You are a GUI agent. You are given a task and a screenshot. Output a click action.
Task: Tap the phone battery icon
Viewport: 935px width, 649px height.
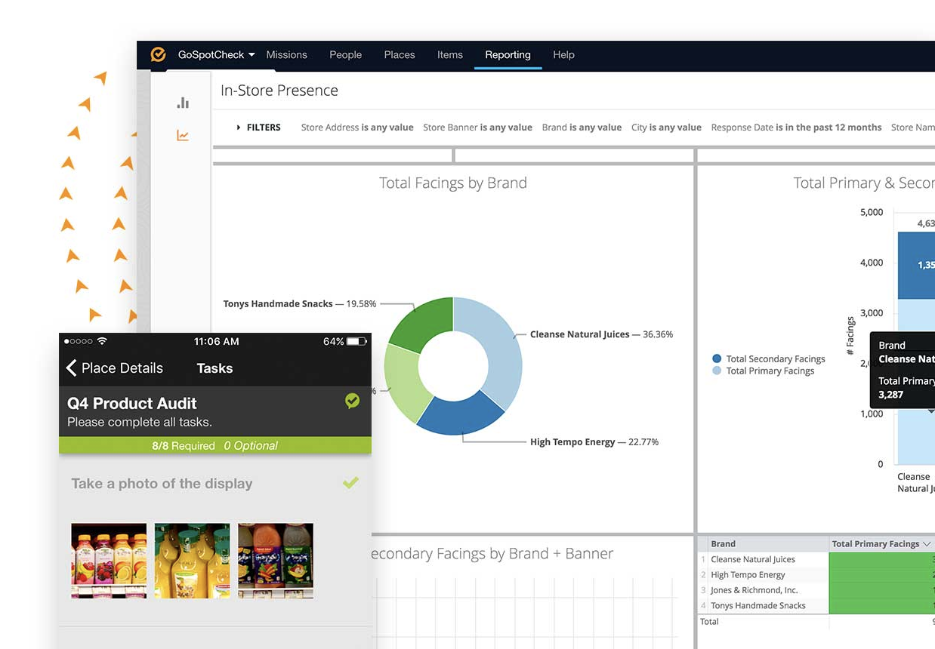pos(357,341)
